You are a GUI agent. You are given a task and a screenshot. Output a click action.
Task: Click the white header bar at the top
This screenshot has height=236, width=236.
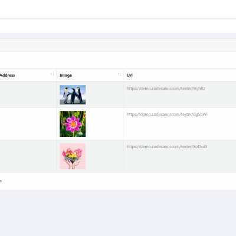(x=118, y=9)
